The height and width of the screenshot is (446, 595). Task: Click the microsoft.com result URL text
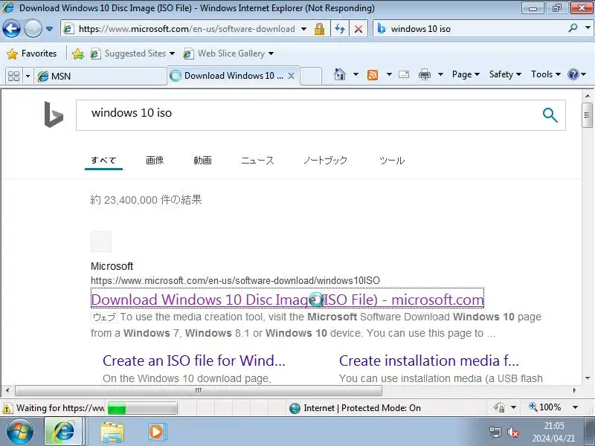[x=235, y=281]
